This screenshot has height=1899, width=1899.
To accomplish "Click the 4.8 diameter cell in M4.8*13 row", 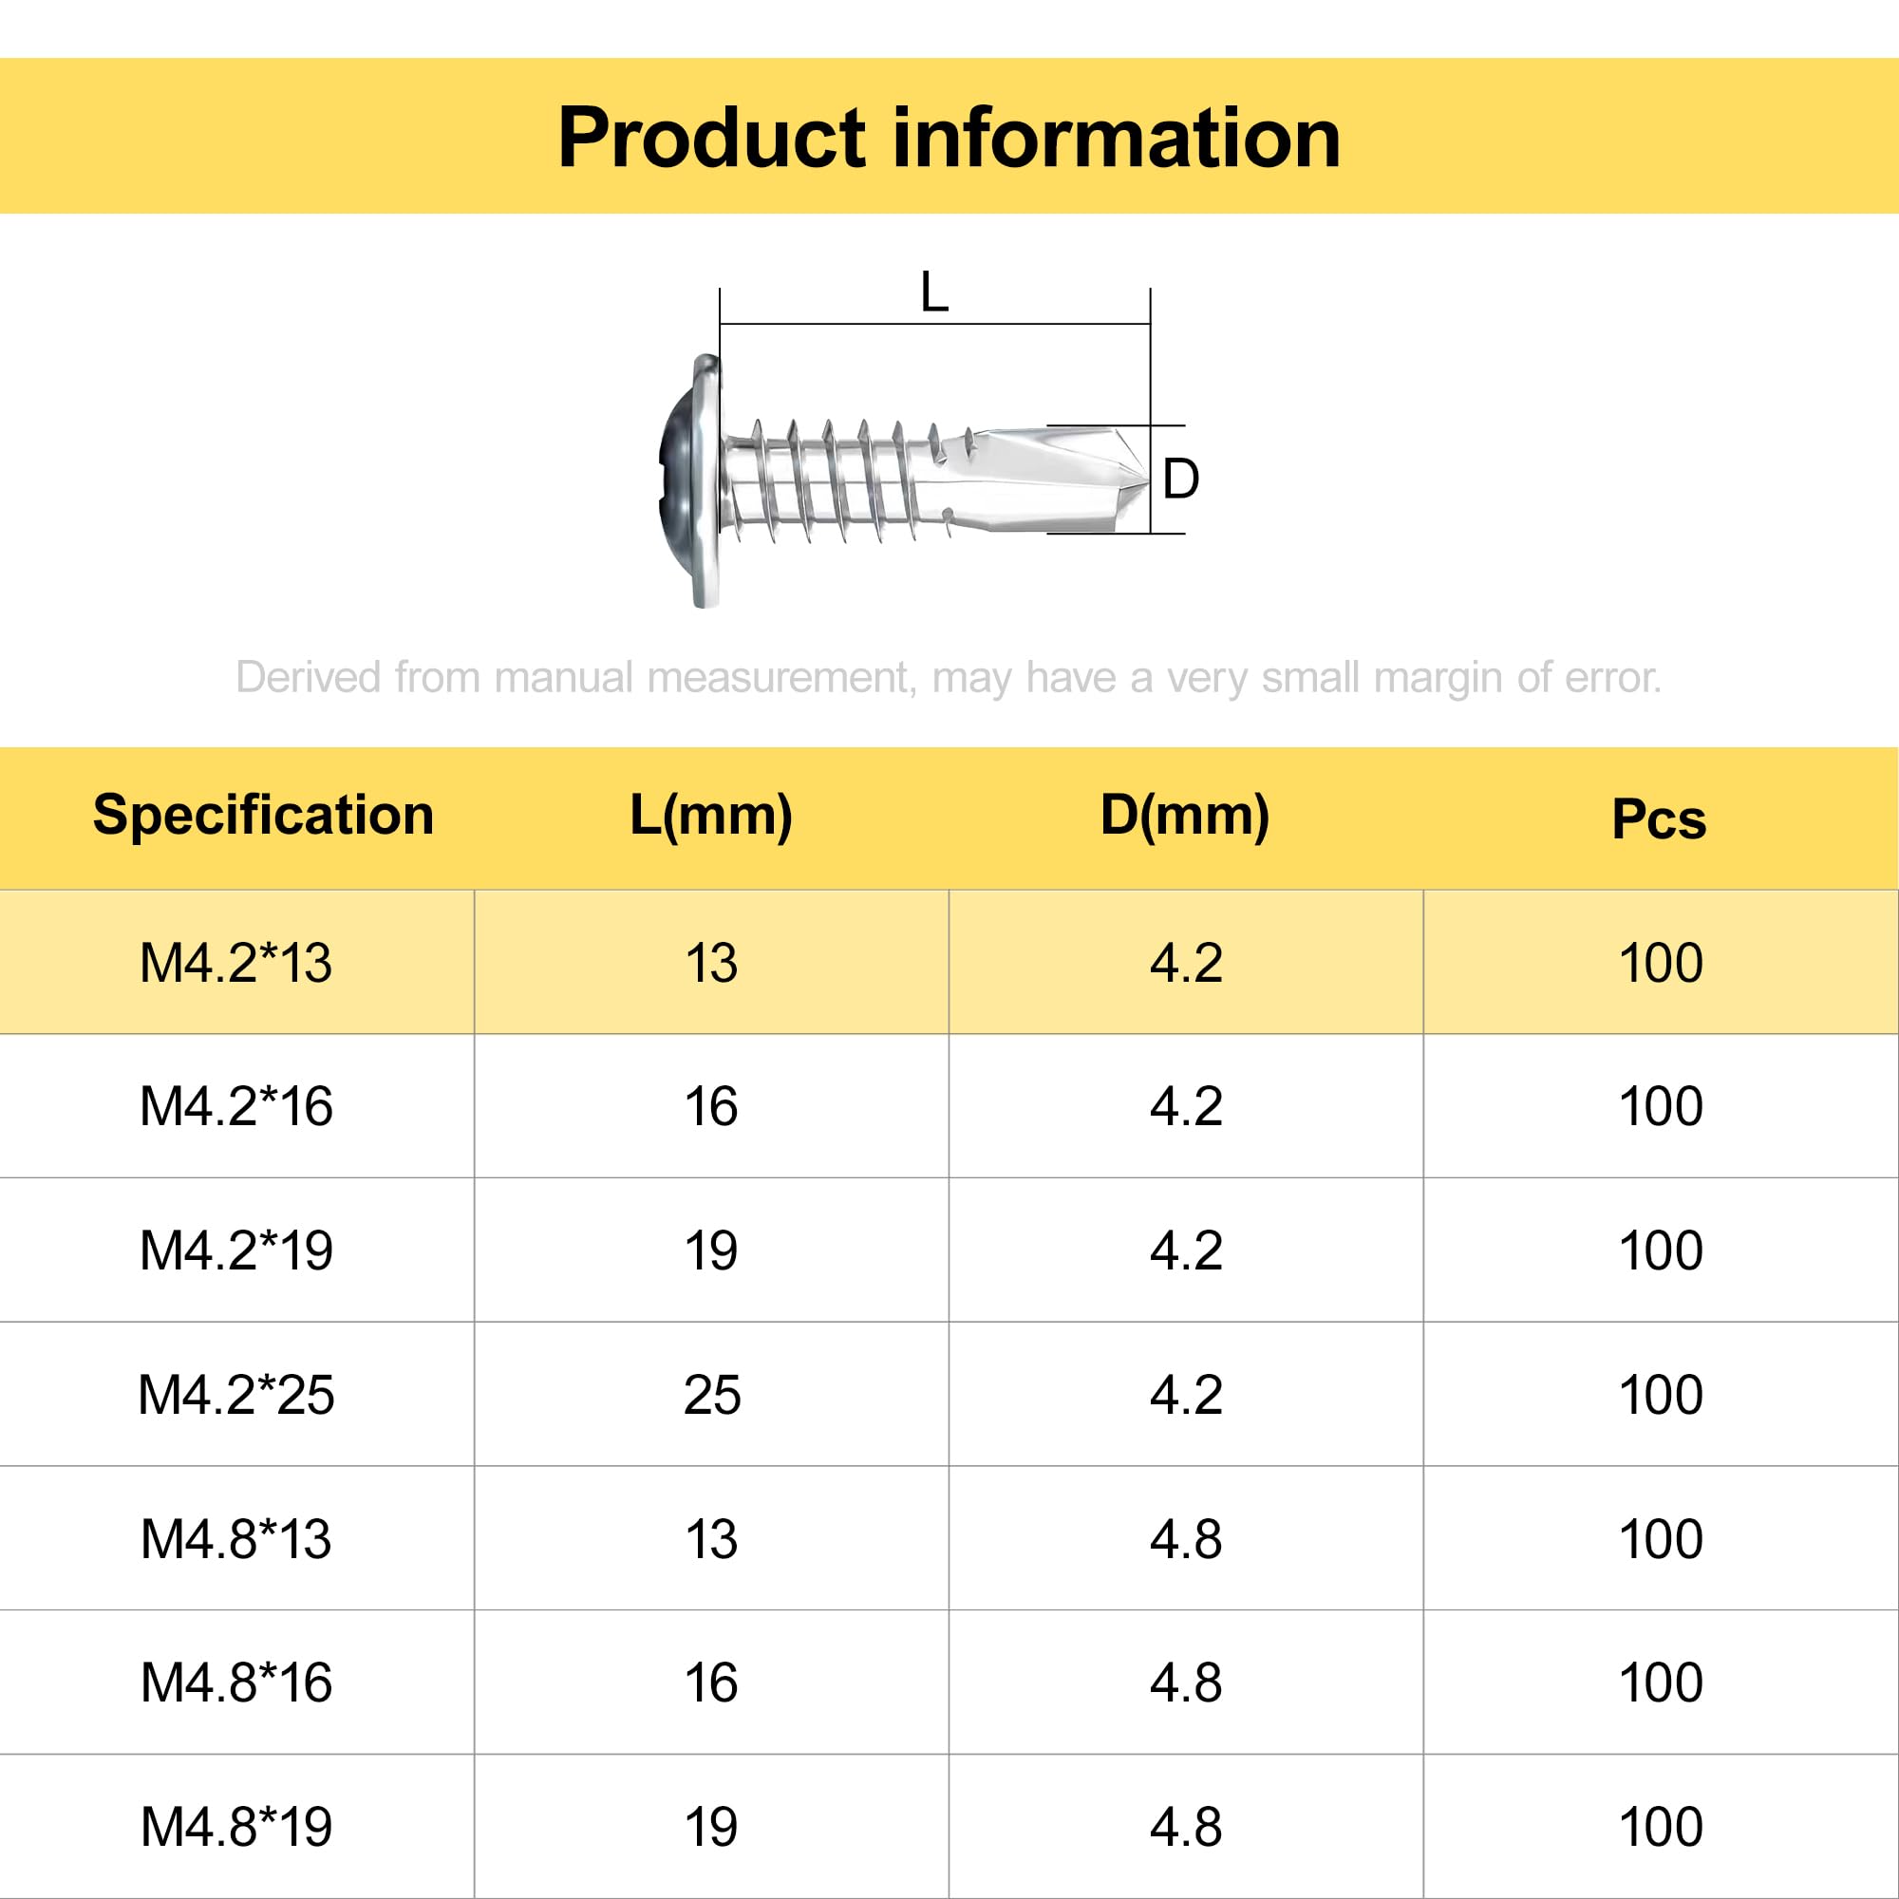I will point(1186,1538).
